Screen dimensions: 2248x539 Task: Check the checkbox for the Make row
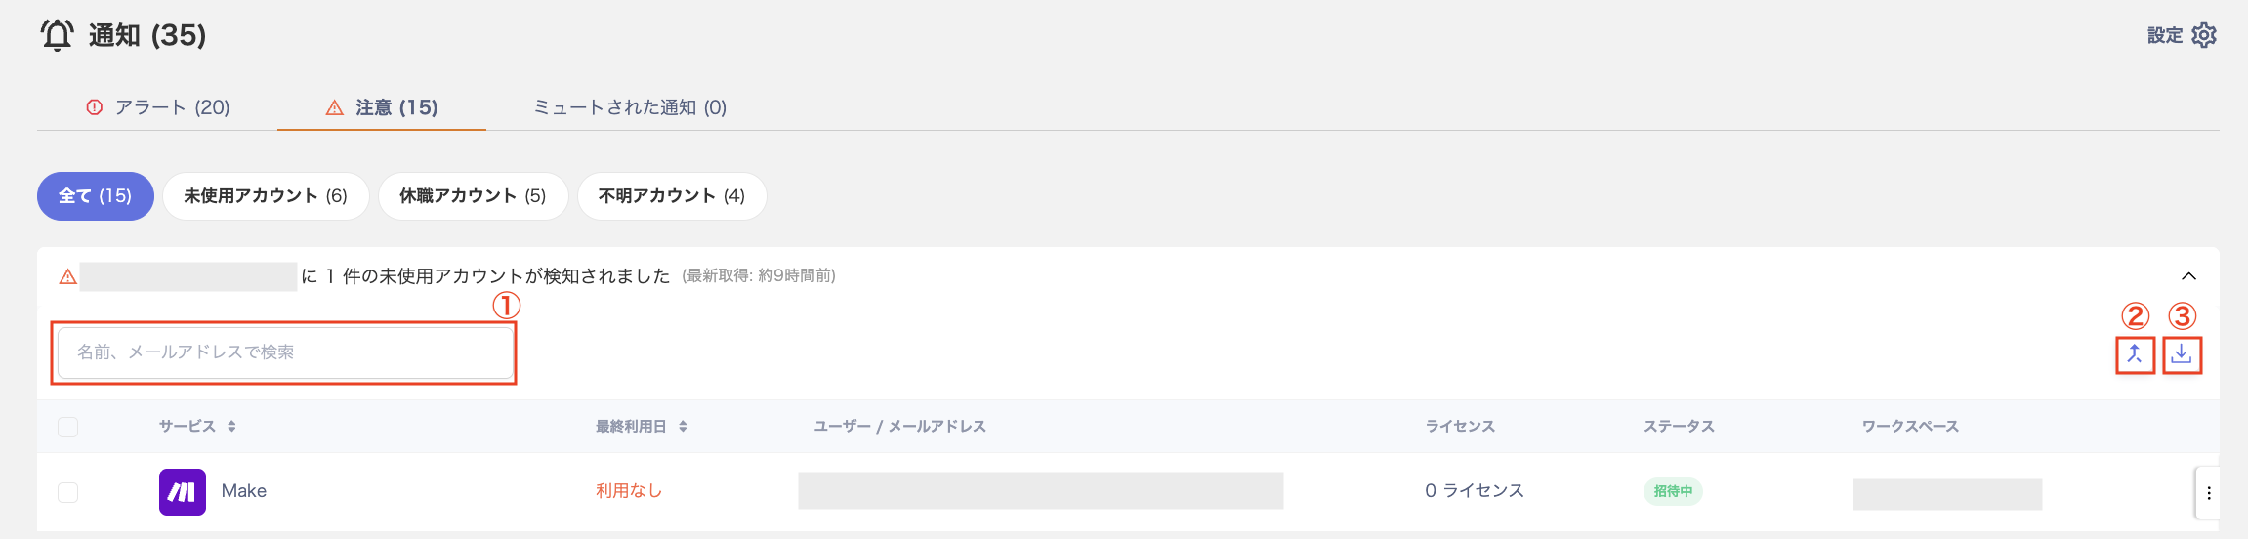tap(67, 492)
